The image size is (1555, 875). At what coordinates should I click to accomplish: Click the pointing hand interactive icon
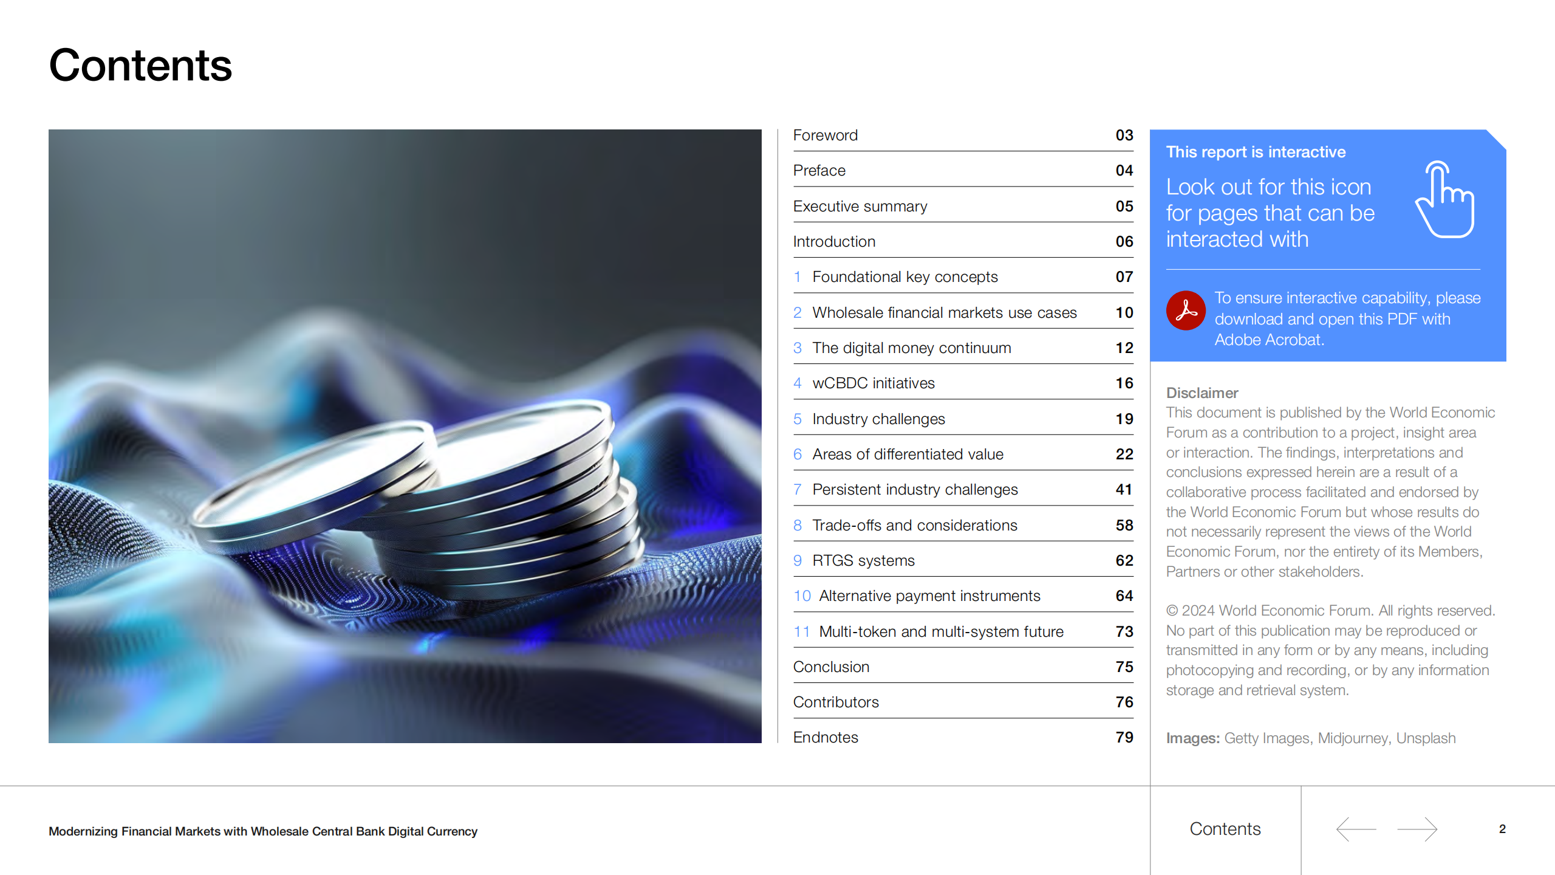coord(1446,200)
